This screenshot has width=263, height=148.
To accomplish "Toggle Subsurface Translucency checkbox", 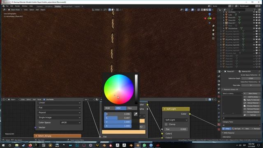I will click(x=259, y=82).
